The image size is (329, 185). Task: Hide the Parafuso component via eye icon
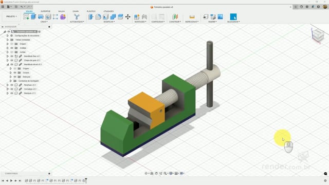(12, 85)
